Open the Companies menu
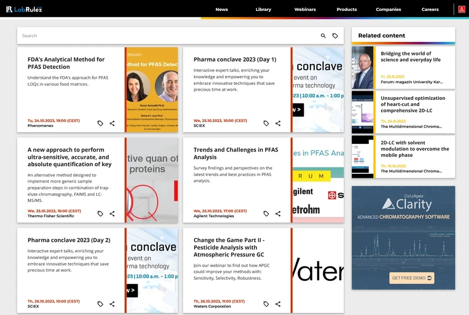The width and height of the screenshot is (469, 315). (388, 9)
